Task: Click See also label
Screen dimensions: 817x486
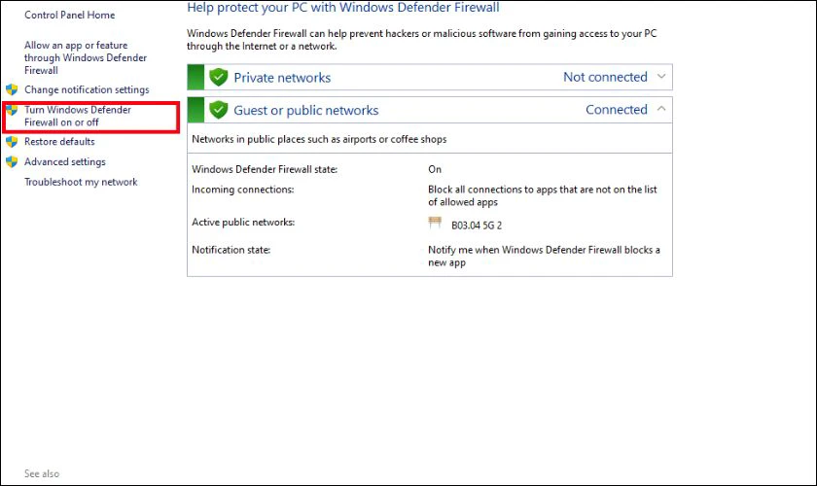Action: point(42,473)
